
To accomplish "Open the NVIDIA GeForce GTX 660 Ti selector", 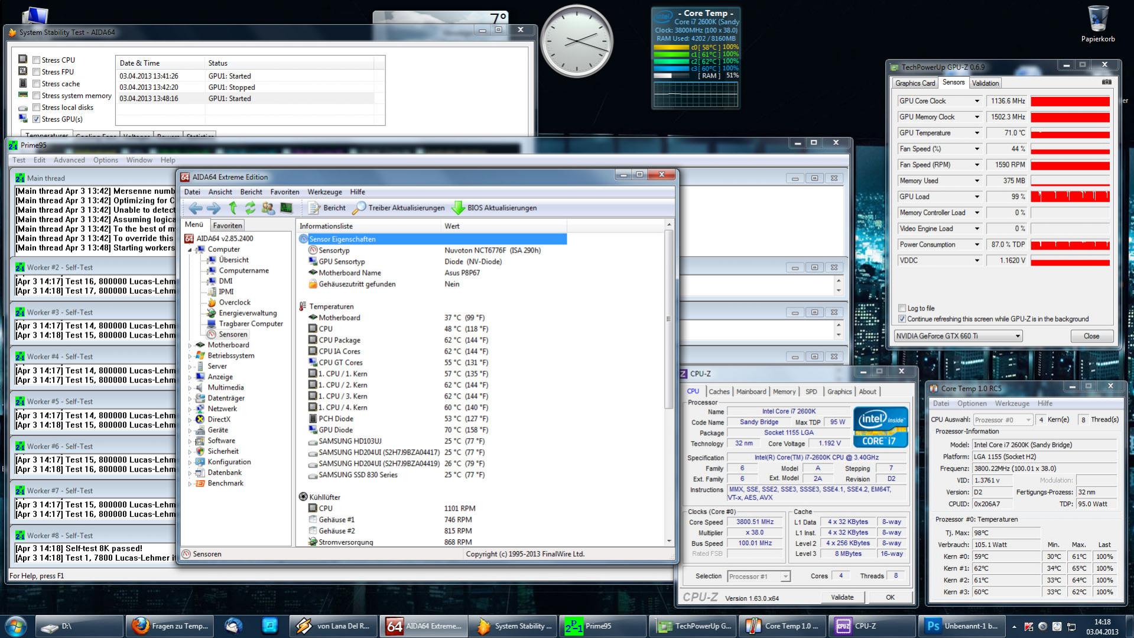I will tap(958, 336).
